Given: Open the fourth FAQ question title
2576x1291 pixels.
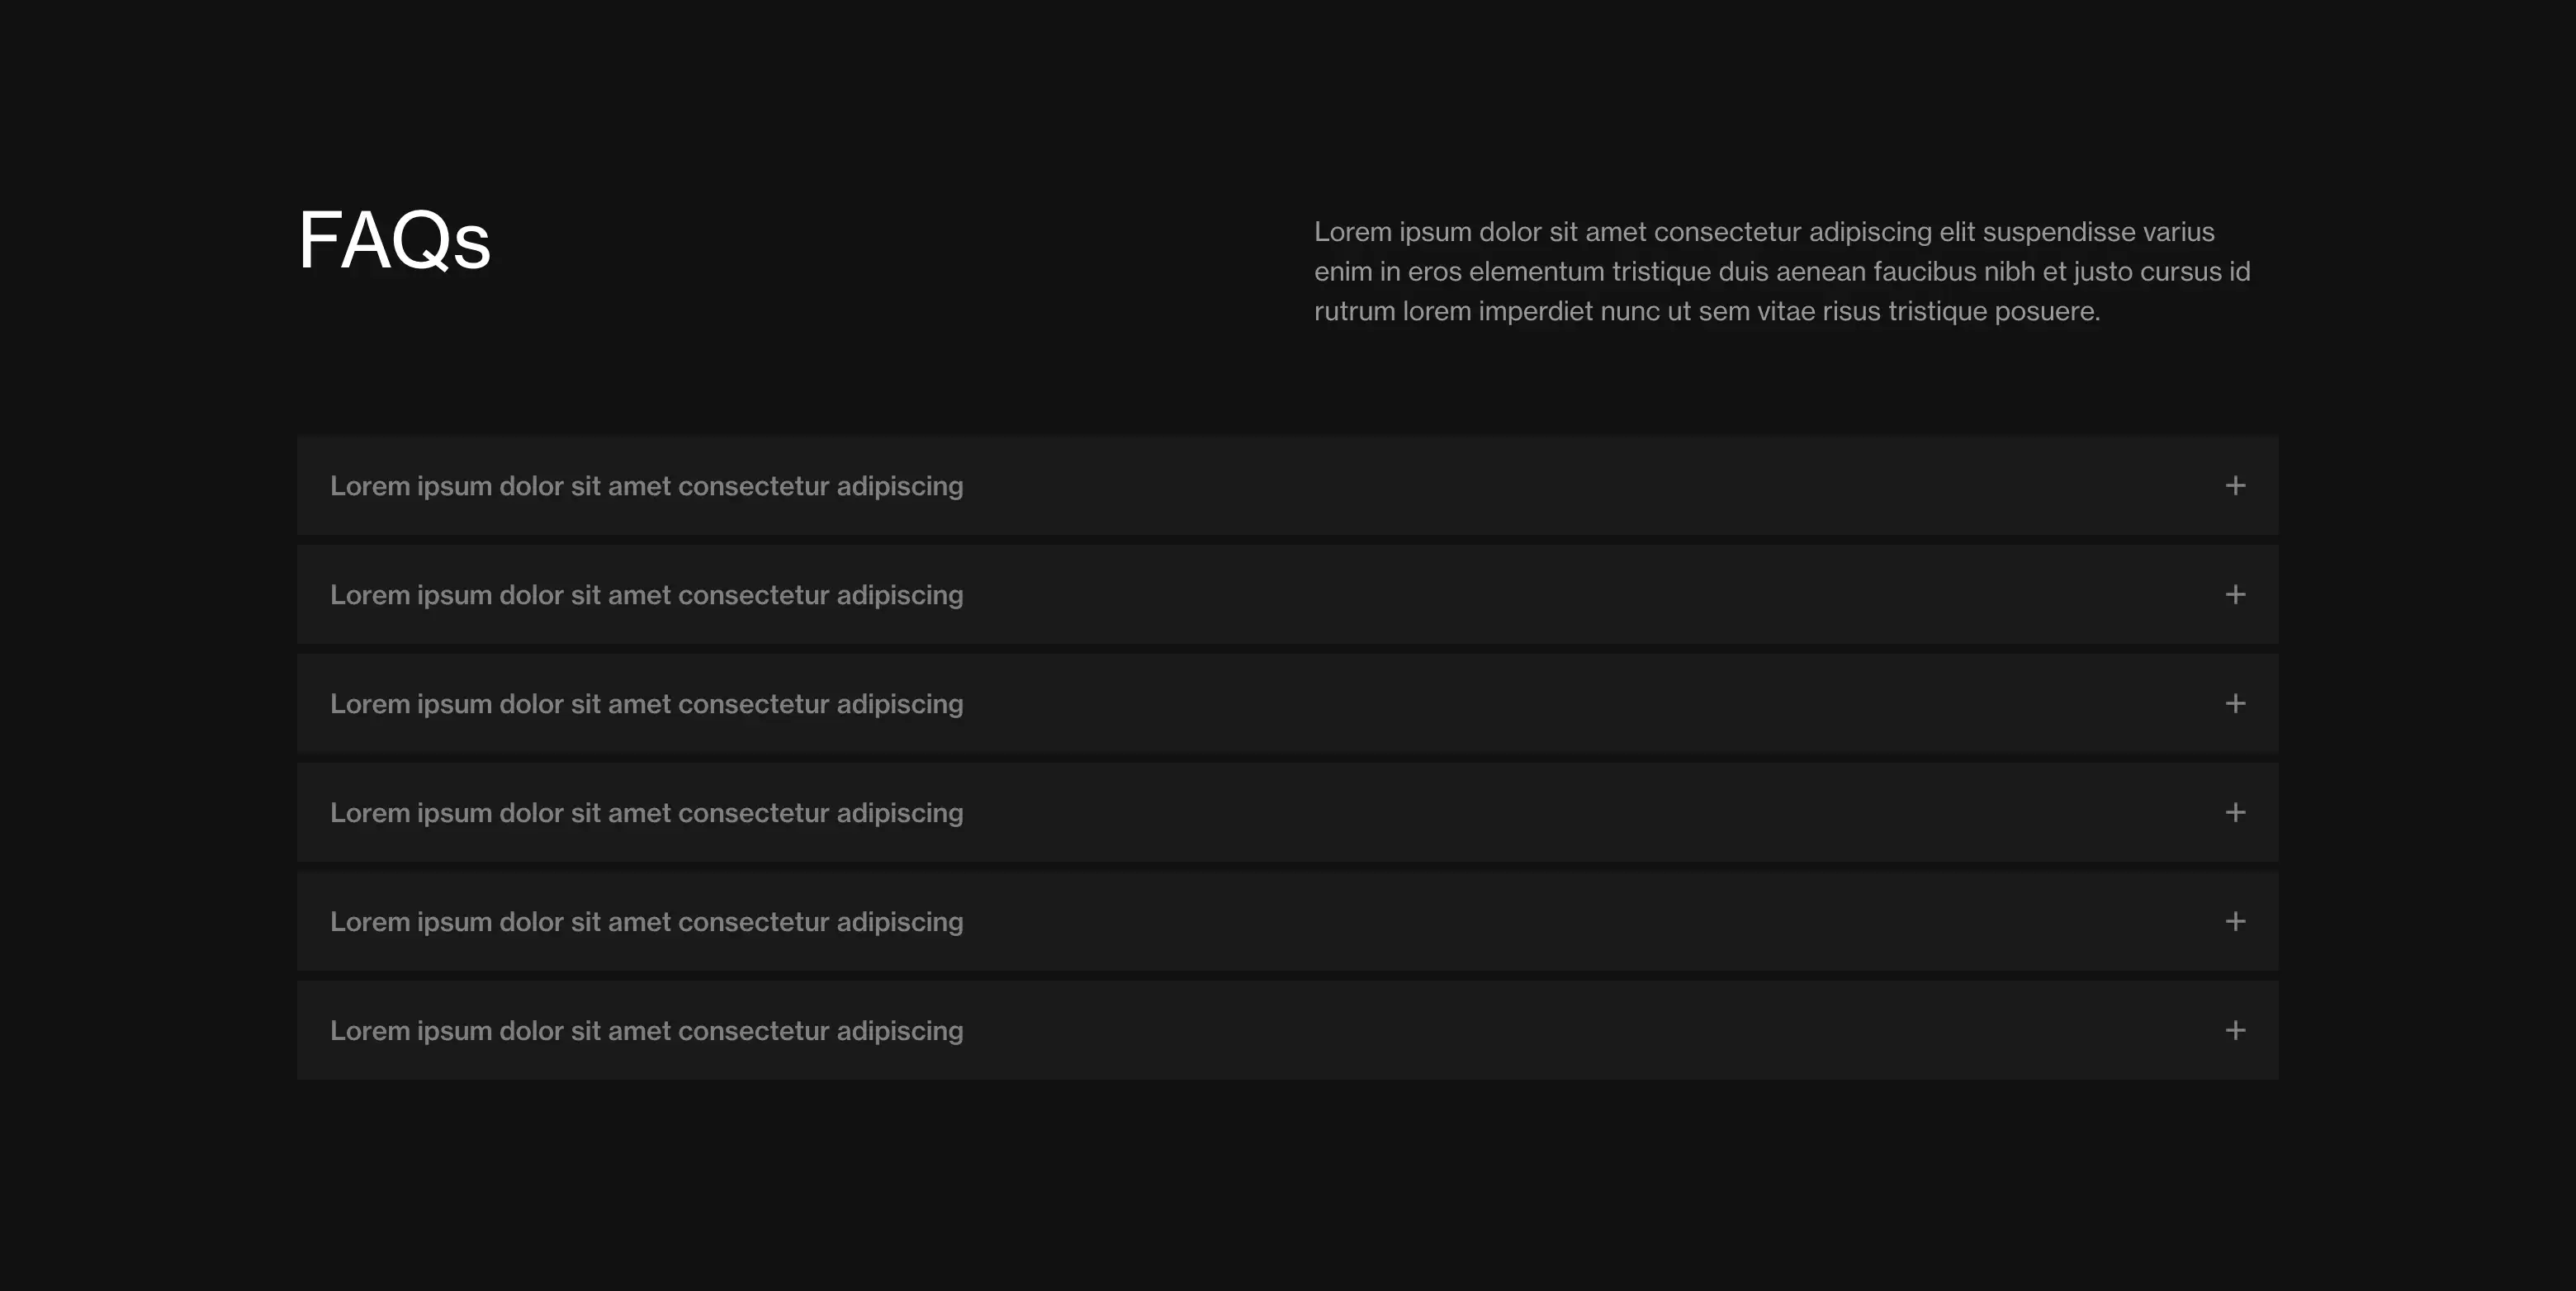Looking at the screenshot, I should (x=646, y=813).
